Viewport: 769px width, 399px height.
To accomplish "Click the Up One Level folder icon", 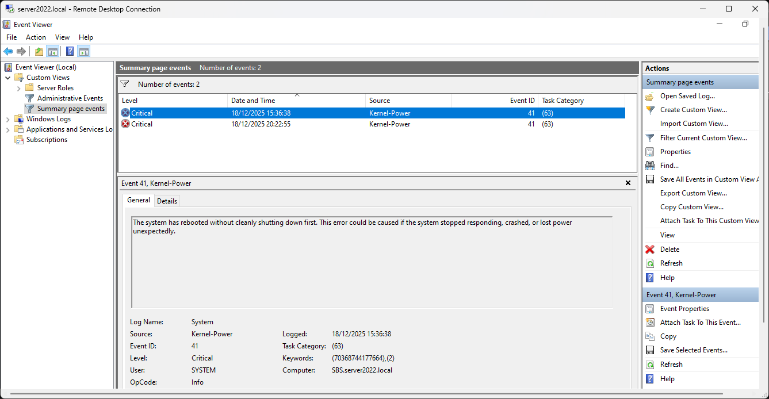I will pyautogui.click(x=39, y=52).
